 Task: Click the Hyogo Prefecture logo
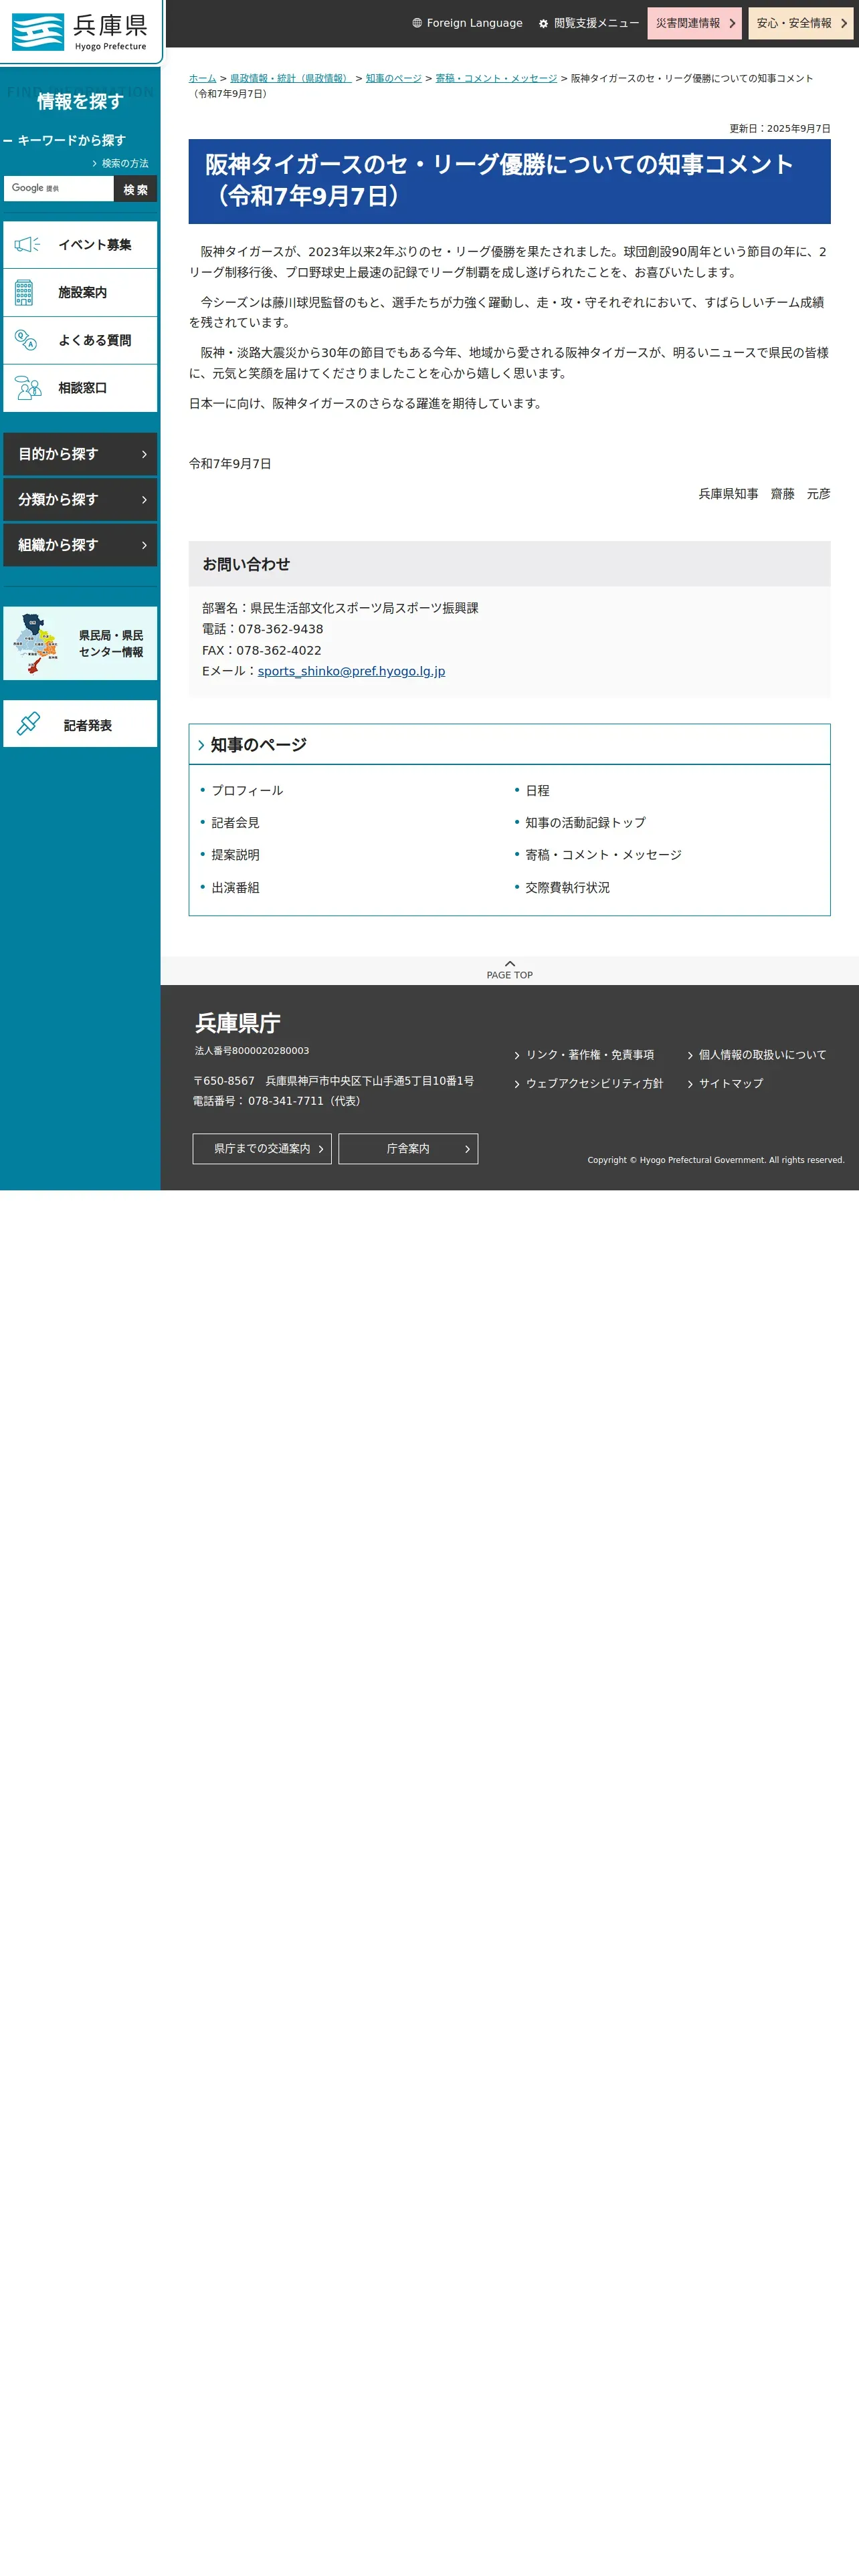point(79,31)
